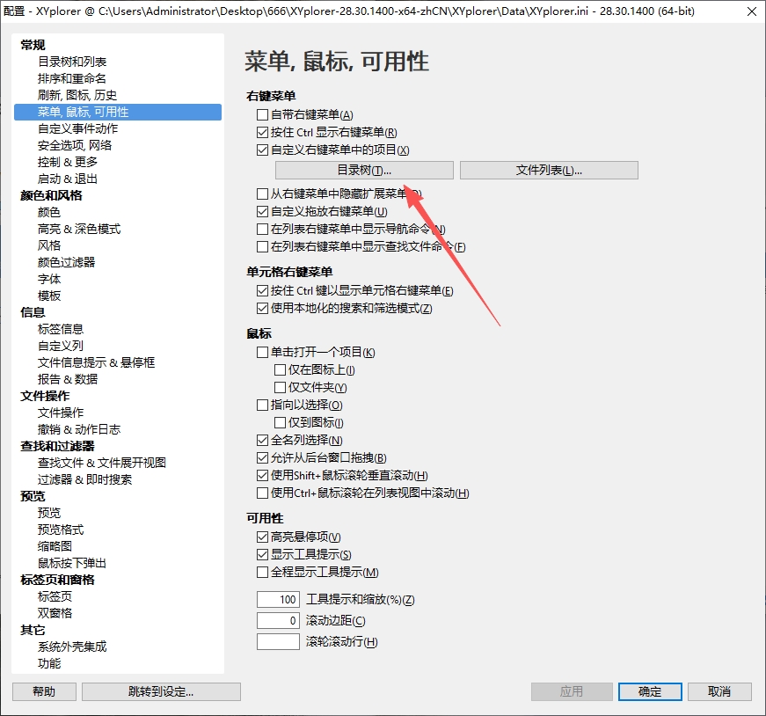Image resolution: width=766 pixels, height=716 pixels.
Task: Open the 目录树(T)... button
Action: (x=364, y=170)
